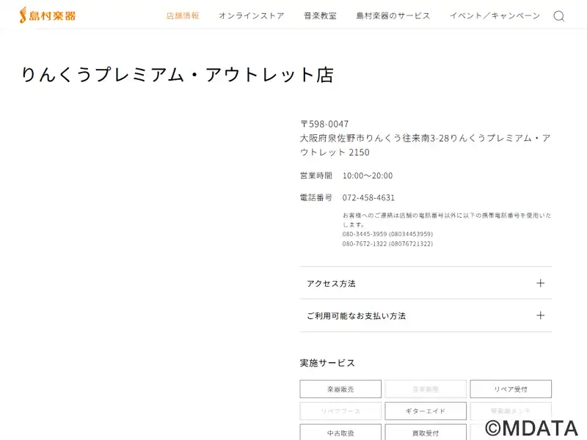The width and height of the screenshot is (587, 440).
Task: Click the 音楽教室 service button
Action: click(x=426, y=389)
